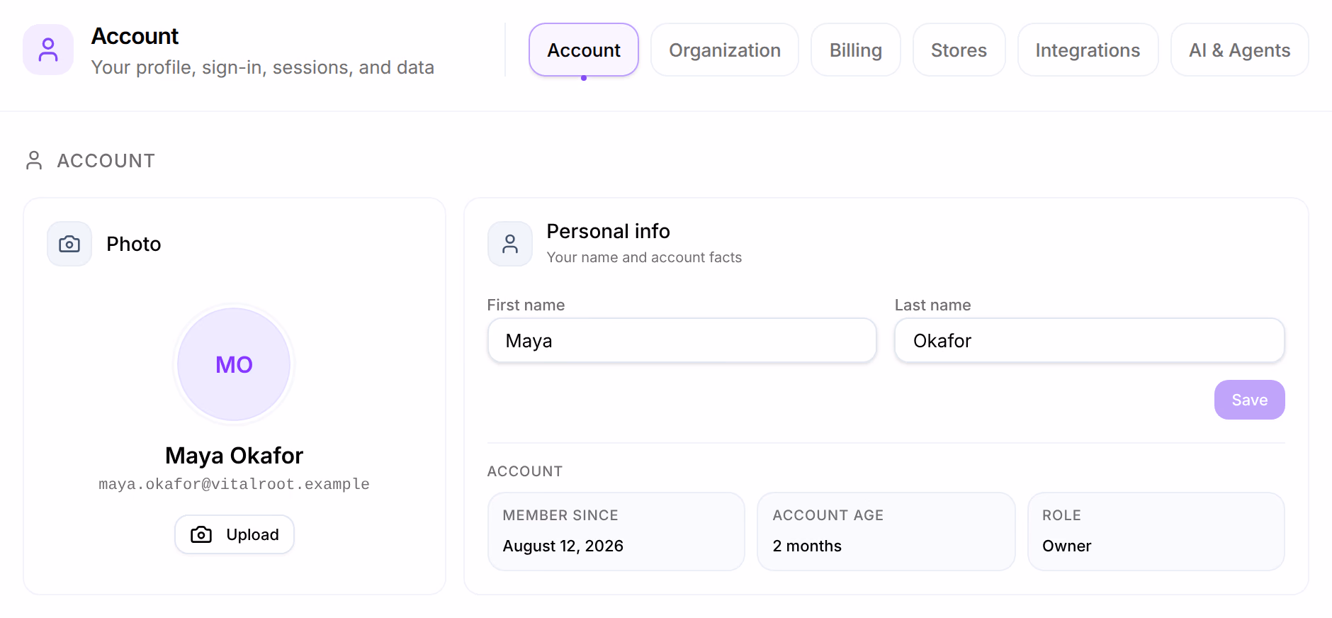Click the Maya Okafor name under avatar

pos(235,455)
